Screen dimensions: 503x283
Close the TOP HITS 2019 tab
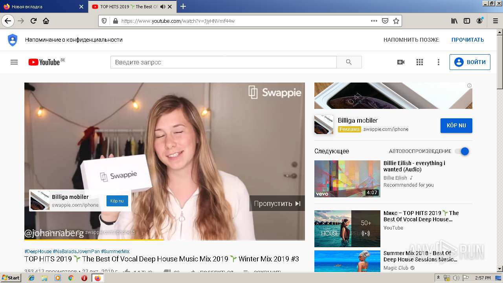pyautogui.click(x=170, y=7)
